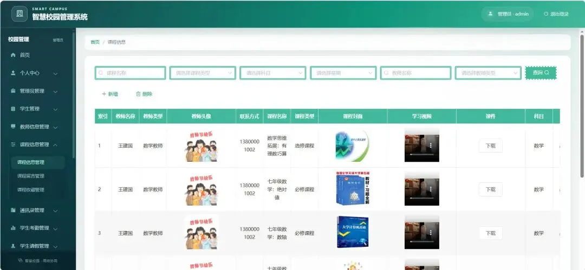585x270 pixels.
Task: Click the 学生请假管理 sidebar icon
Action: 13,246
